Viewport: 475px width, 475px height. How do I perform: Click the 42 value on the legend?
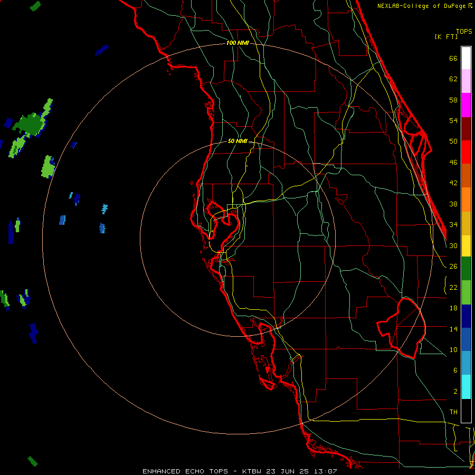click(453, 183)
